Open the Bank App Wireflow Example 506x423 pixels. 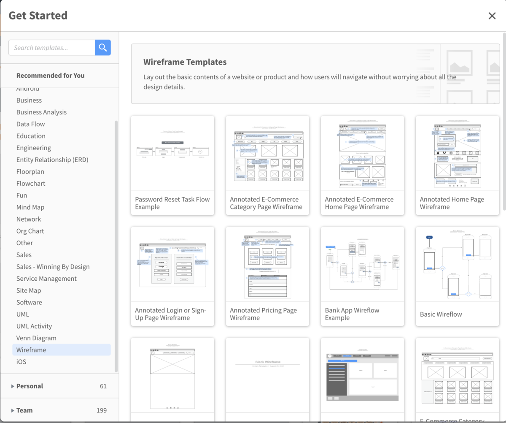(362, 276)
